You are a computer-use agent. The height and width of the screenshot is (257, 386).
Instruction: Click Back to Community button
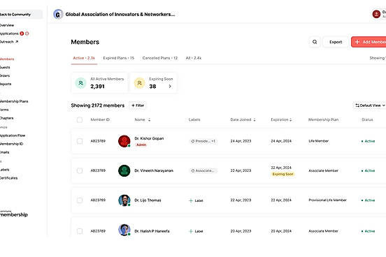pyautogui.click(x=21, y=14)
